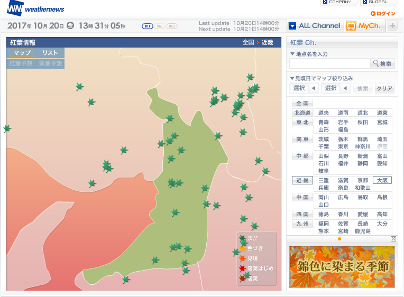Click 近畿 breadcrumb link
404x297 pixels.
coord(267,42)
